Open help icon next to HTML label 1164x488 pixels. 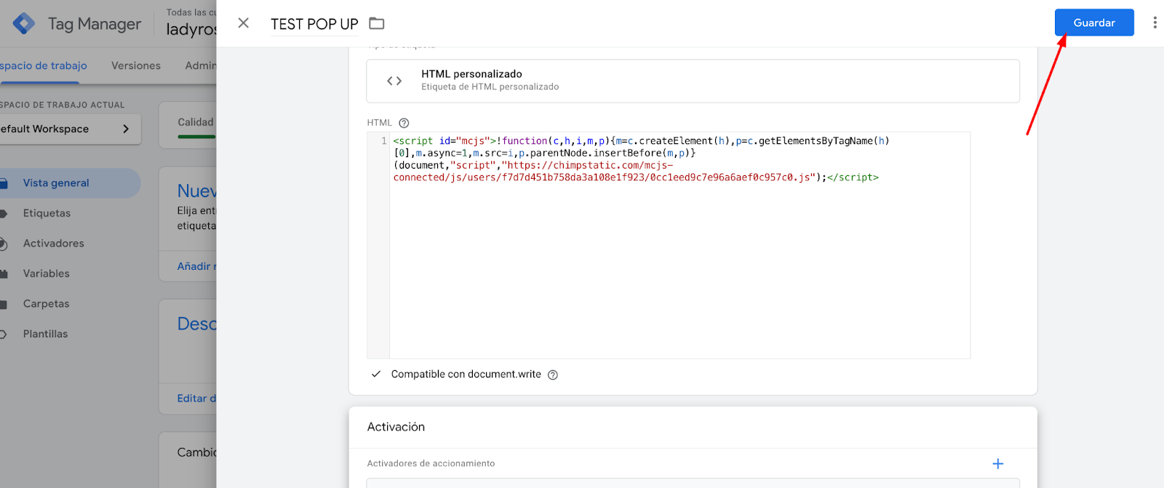click(404, 123)
